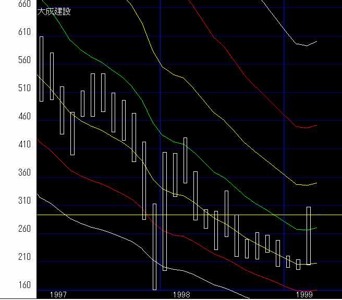Click the 460 price axis label

pos(10,117)
